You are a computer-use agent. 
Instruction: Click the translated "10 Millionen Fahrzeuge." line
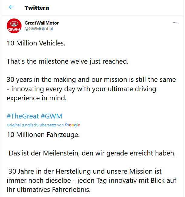pyautogui.click(x=43, y=135)
